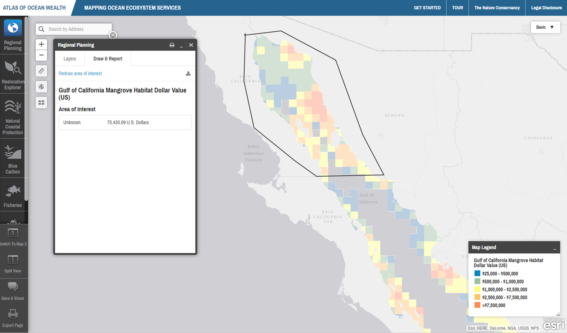Screen dimensions: 567x333
Task: Close the Regional Planning panel
Action: [x=191, y=45]
